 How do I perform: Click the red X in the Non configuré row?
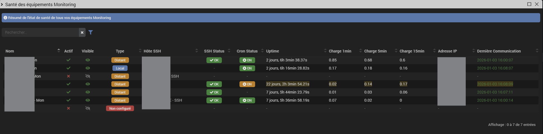[x=68, y=108]
